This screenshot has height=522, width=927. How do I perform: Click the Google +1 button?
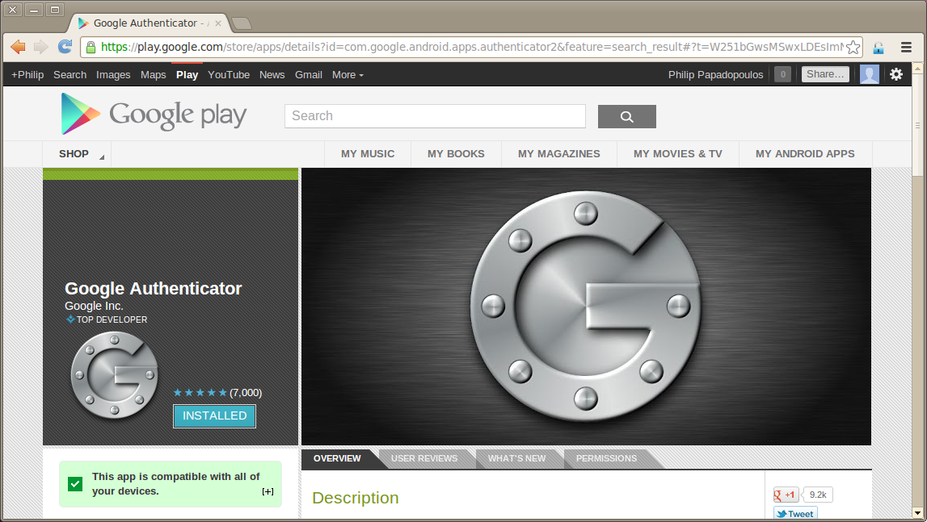[x=786, y=495]
